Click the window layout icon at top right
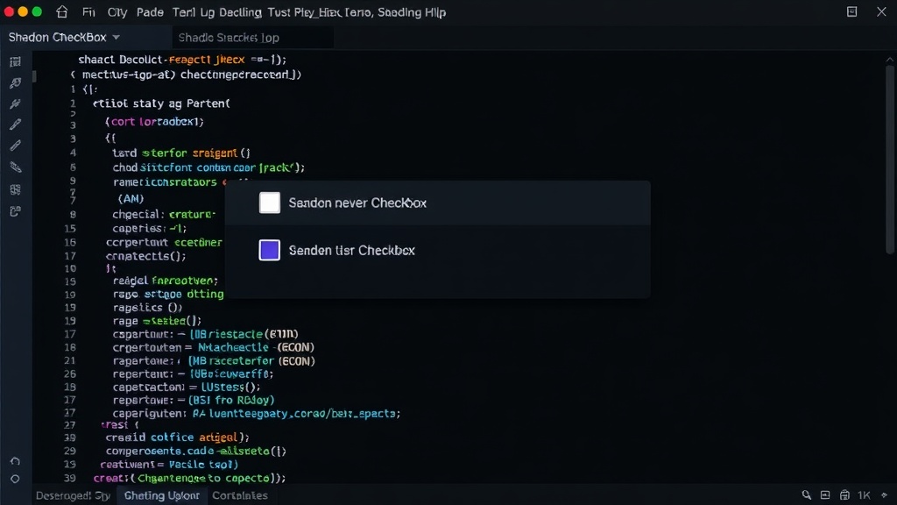Screen dimensions: 897x505 (x=851, y=12)
